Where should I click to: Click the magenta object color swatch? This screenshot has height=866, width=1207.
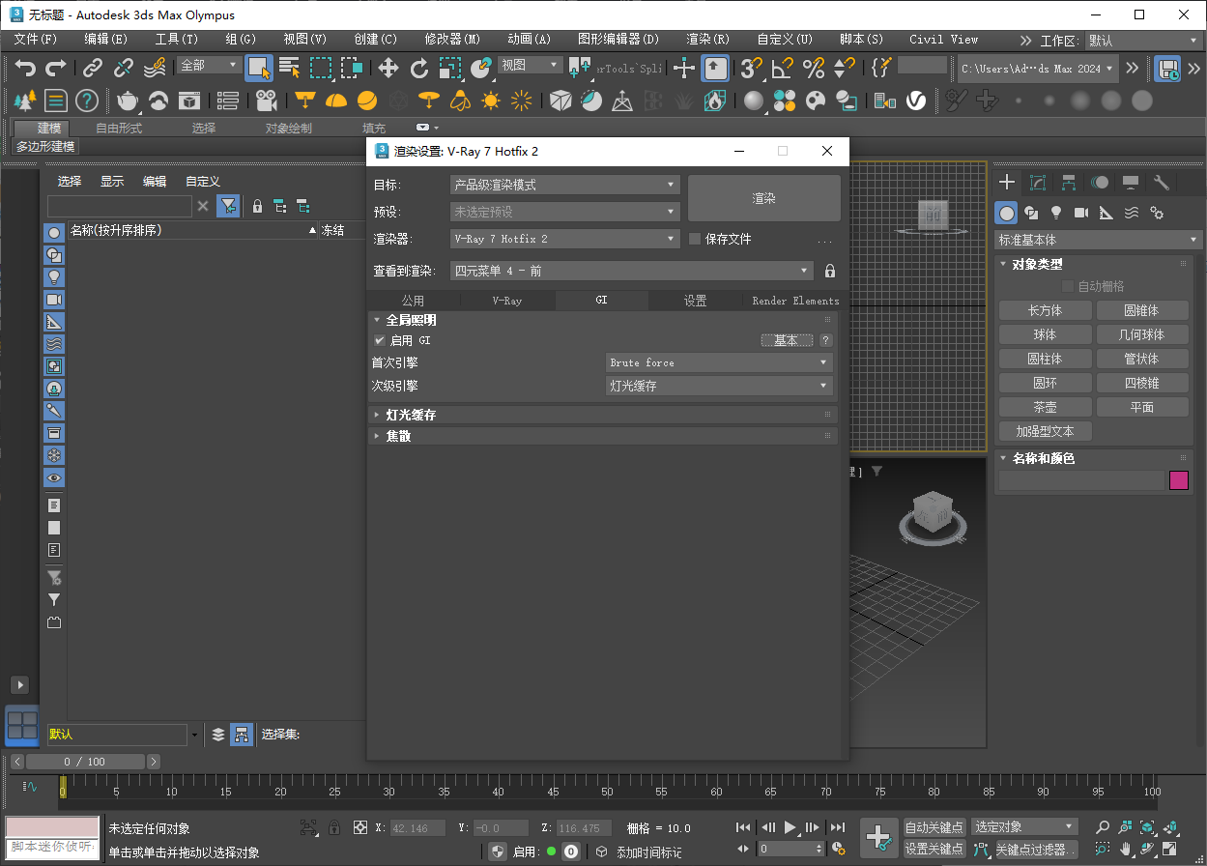click(1179, 480)
